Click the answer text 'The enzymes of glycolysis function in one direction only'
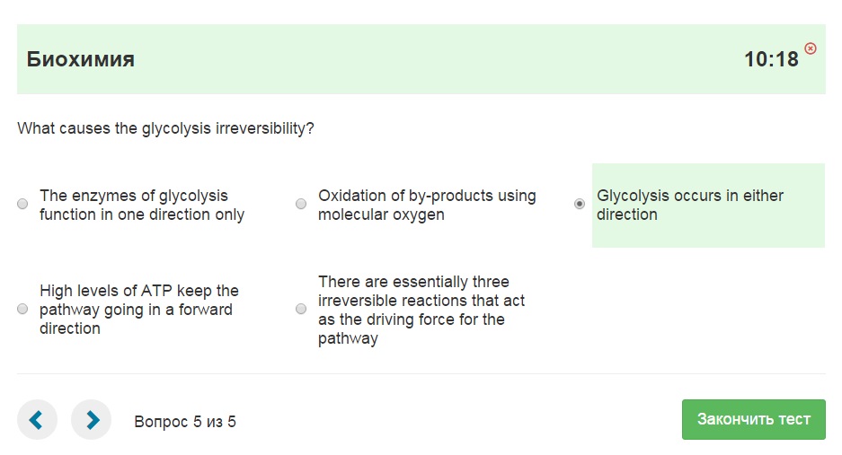 (141, 205)
